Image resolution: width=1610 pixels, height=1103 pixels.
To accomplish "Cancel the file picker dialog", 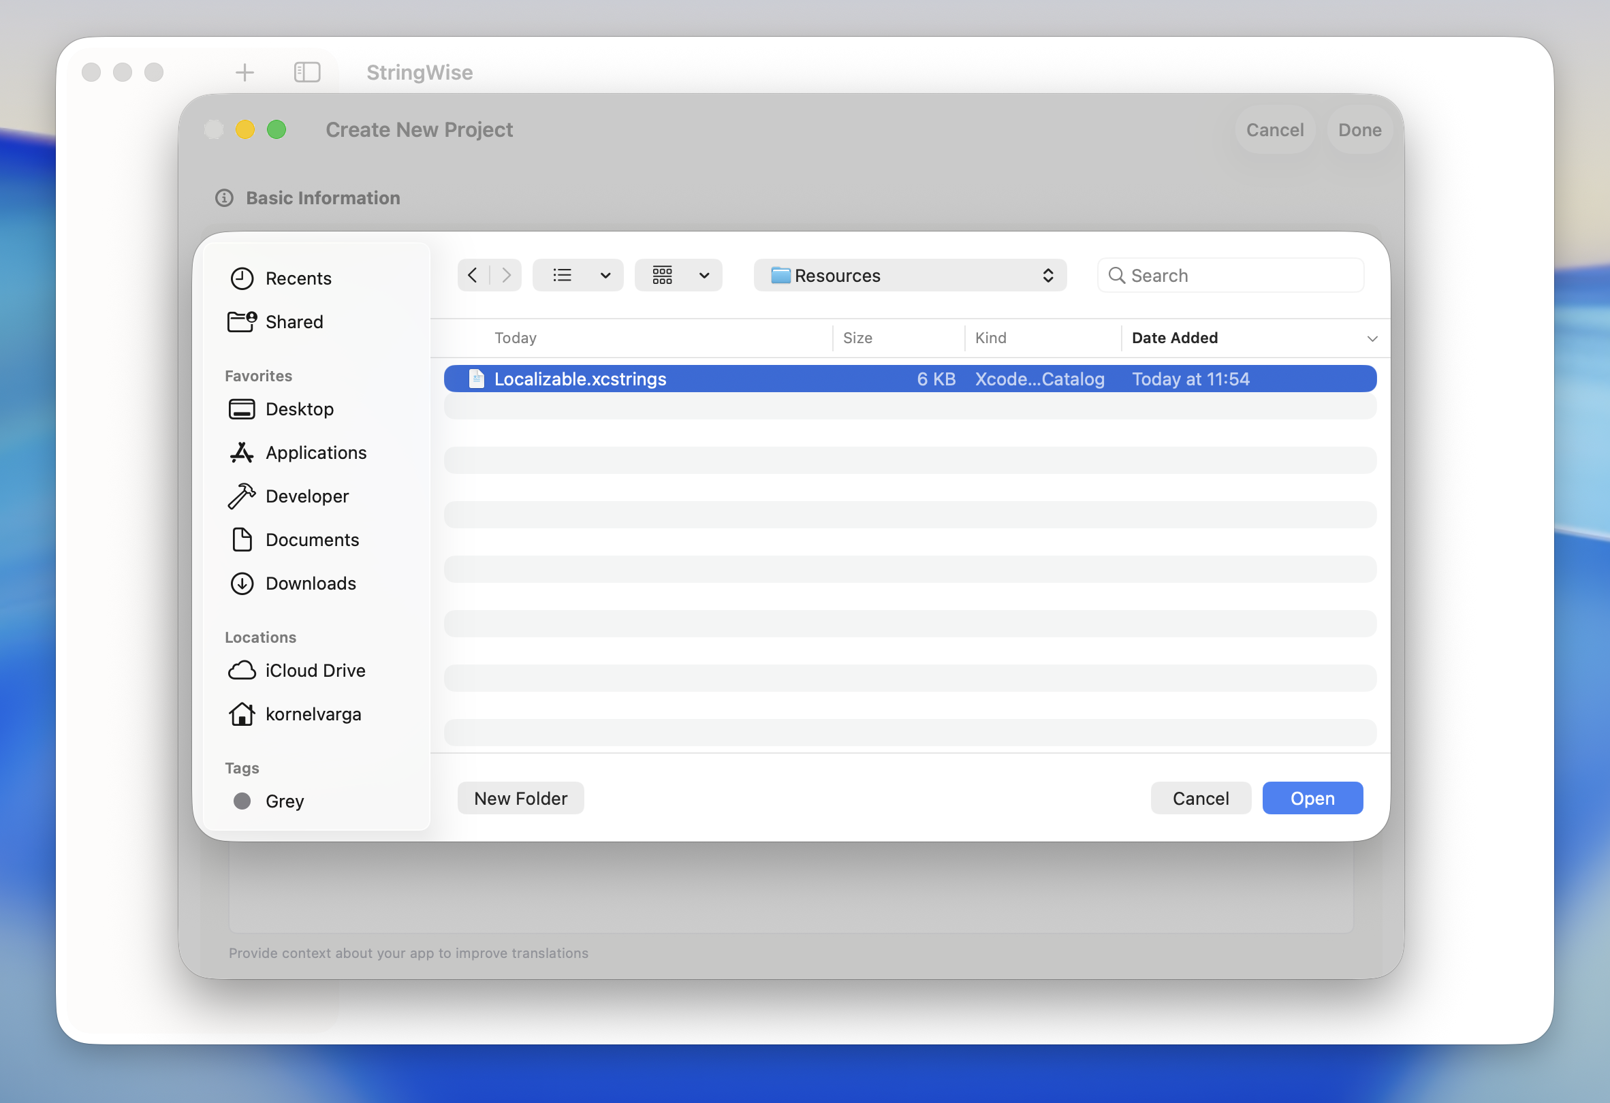I will [x=1200, y=799].
